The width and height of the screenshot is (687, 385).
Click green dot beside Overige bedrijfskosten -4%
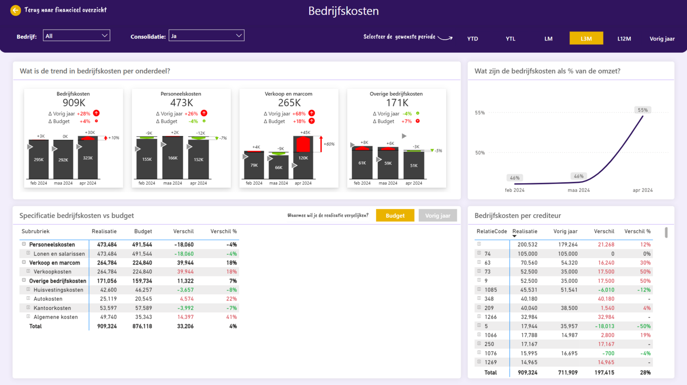pyautogui.click(x=417, y=114)
